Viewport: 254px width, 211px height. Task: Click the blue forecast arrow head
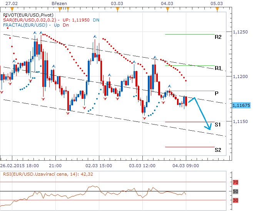click(210, 129)
